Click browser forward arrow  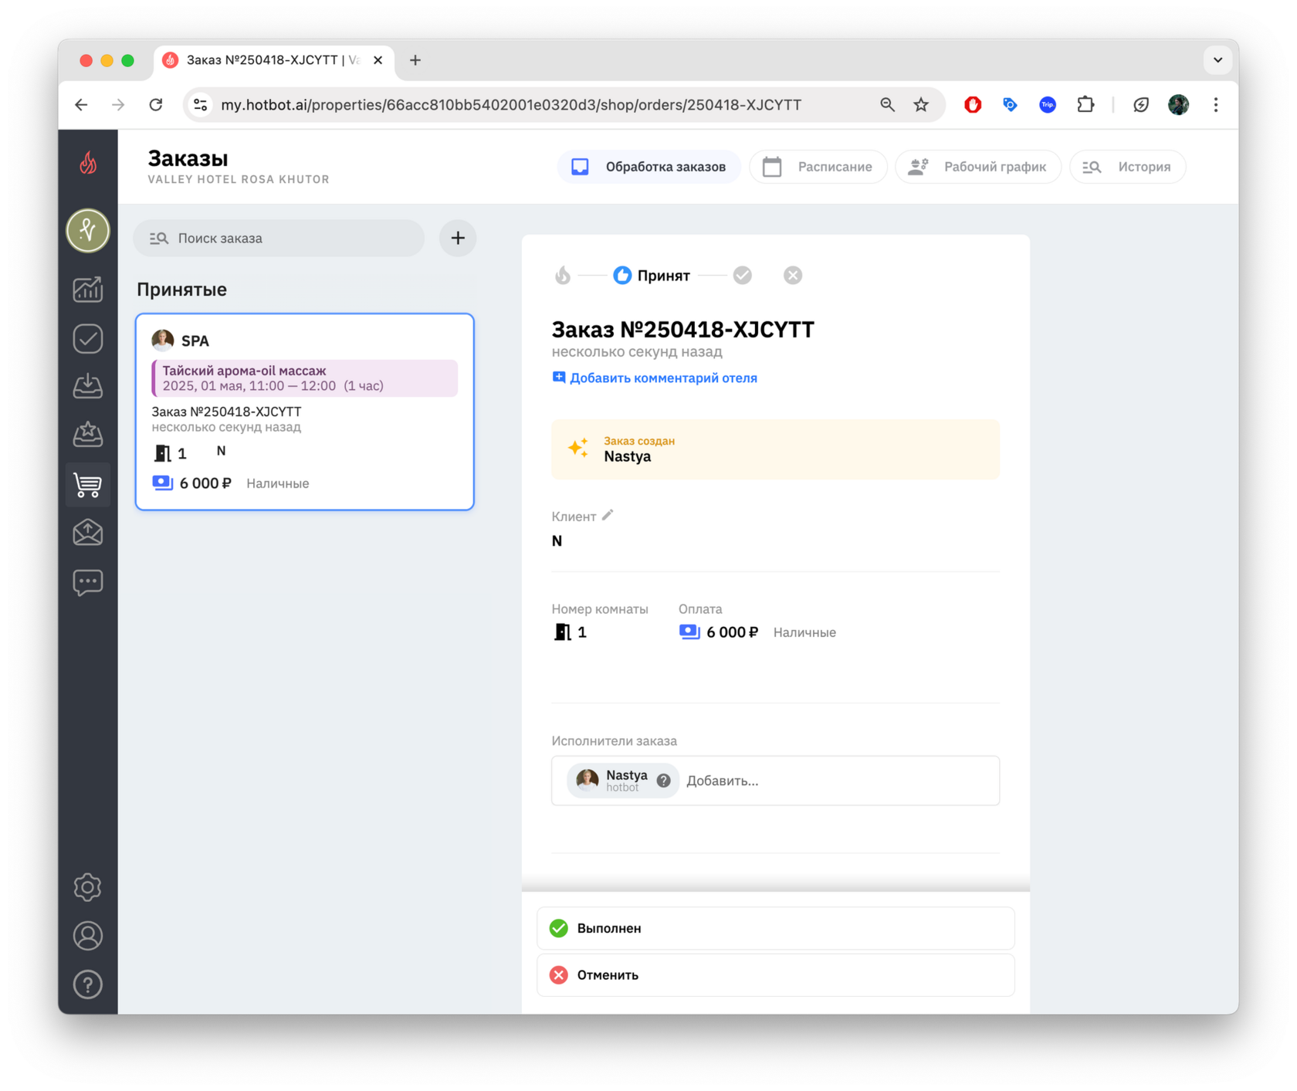click(118, 105)
